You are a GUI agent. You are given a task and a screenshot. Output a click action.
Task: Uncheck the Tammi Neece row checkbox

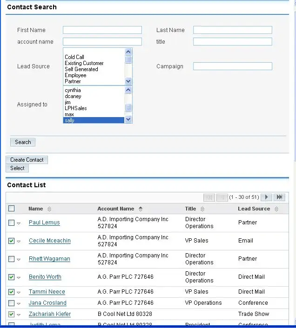click(12, 292)
